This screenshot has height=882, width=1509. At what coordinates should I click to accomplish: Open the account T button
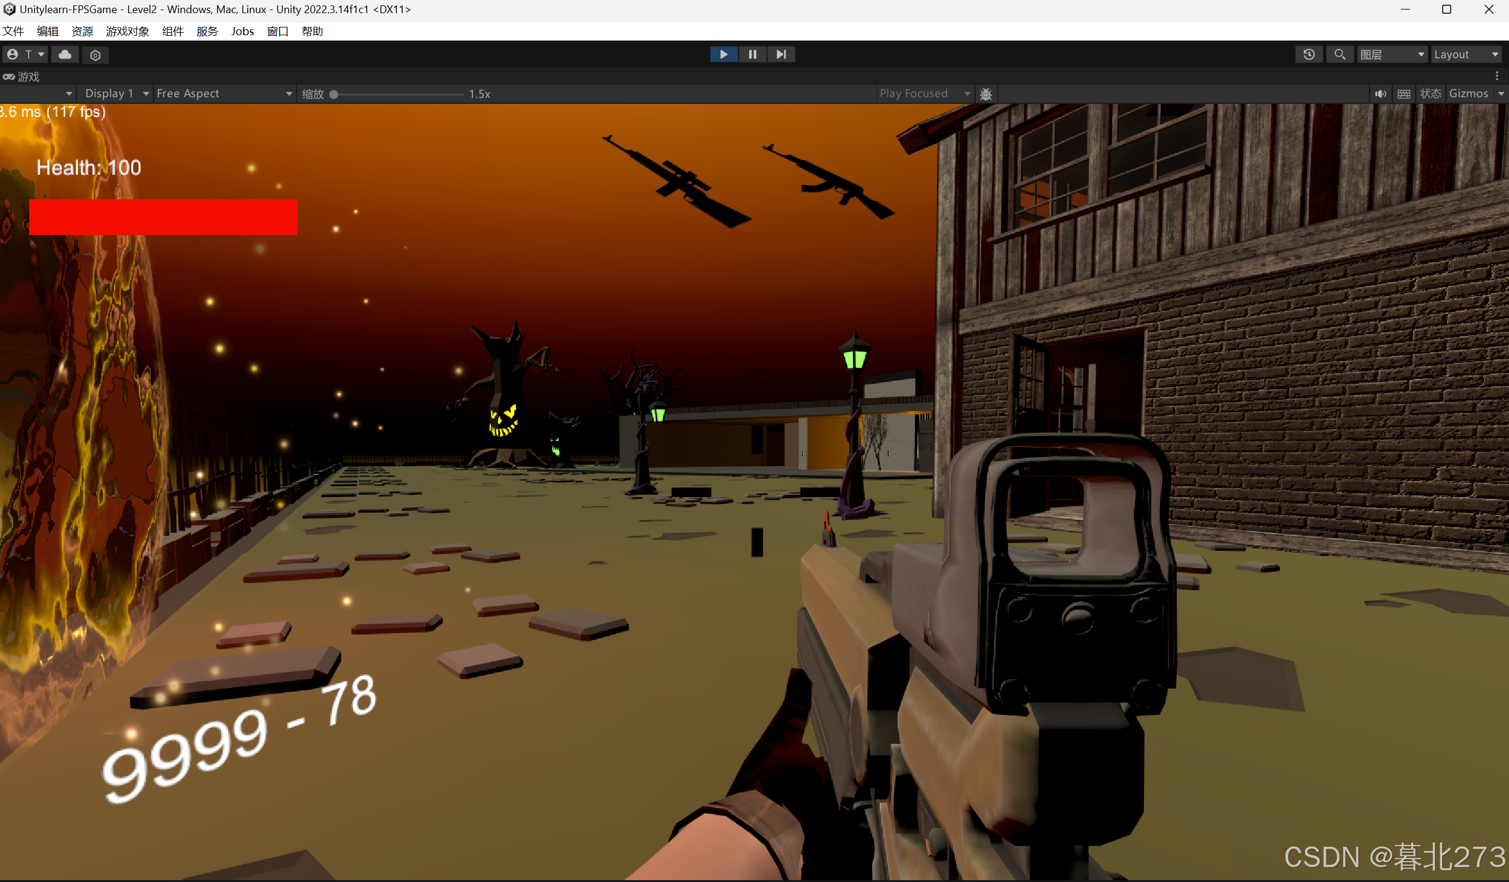[x=24, y=54]
